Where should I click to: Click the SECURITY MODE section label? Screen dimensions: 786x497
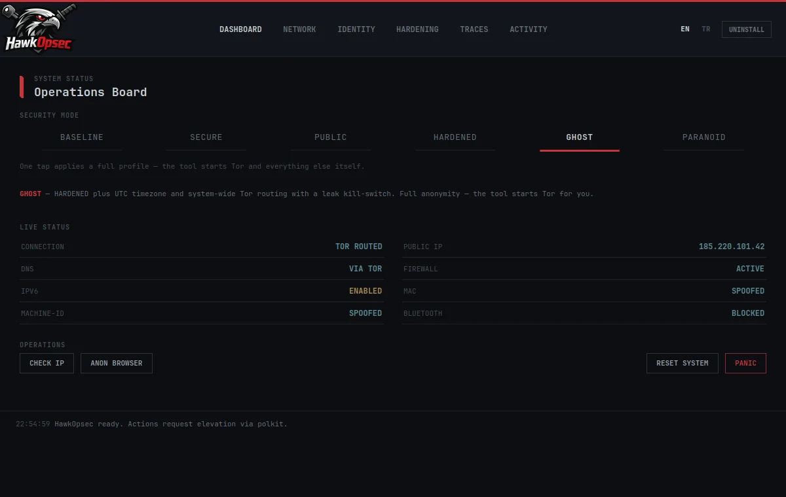coord(49,115)
